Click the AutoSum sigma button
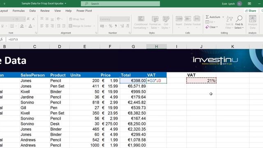Image resolution: width=263 pixels, height=148 pixels. 213,17
